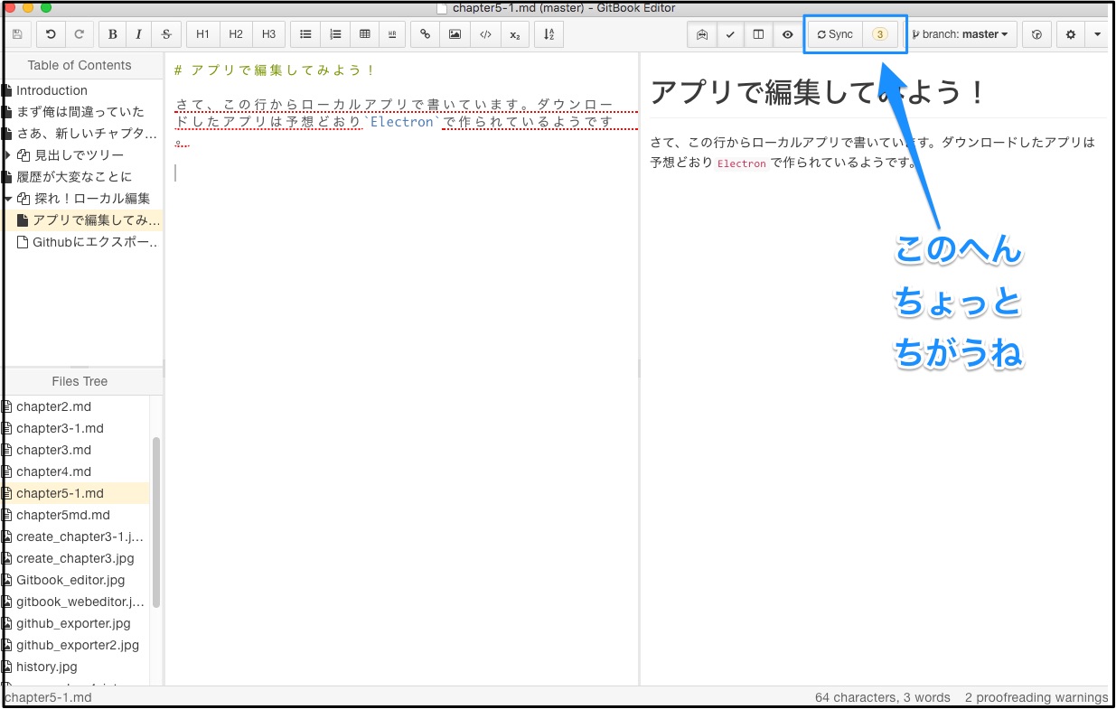Viewport: 1116px width, 709px height.
Task: Open create_chapter3-1.j… image file
Action: [76, 536]
